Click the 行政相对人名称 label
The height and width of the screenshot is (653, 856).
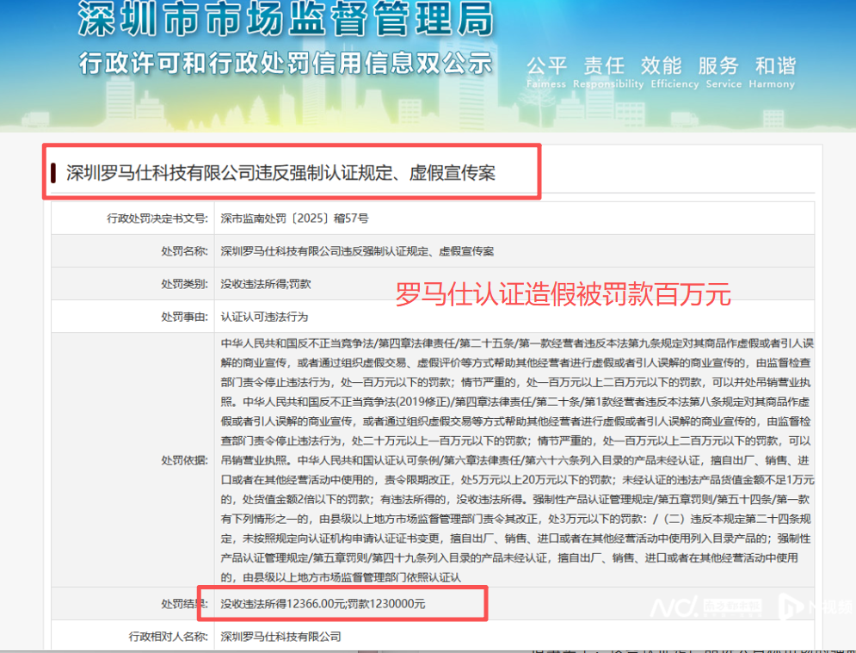coord(168,637)
